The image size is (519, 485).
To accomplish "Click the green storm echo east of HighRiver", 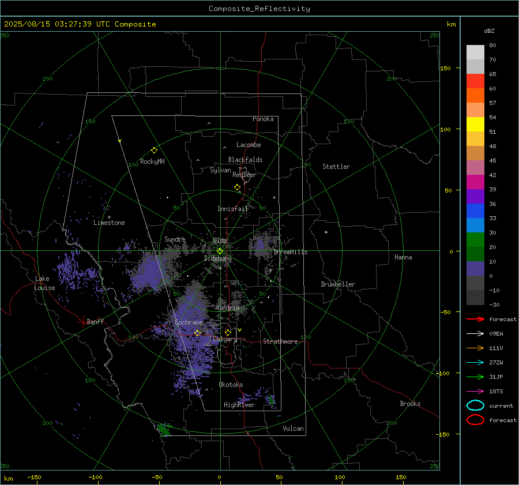I will click(x=271, y=400).
